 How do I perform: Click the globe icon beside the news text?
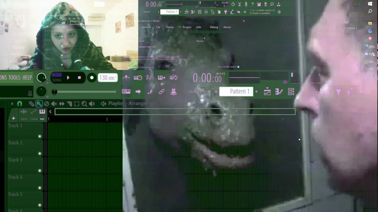click(x=279, y=12)
